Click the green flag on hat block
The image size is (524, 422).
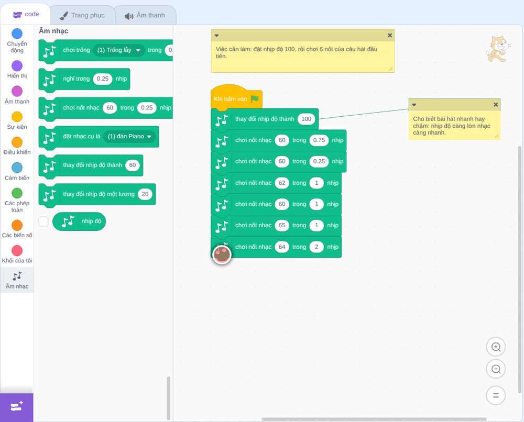click(255, 98)
